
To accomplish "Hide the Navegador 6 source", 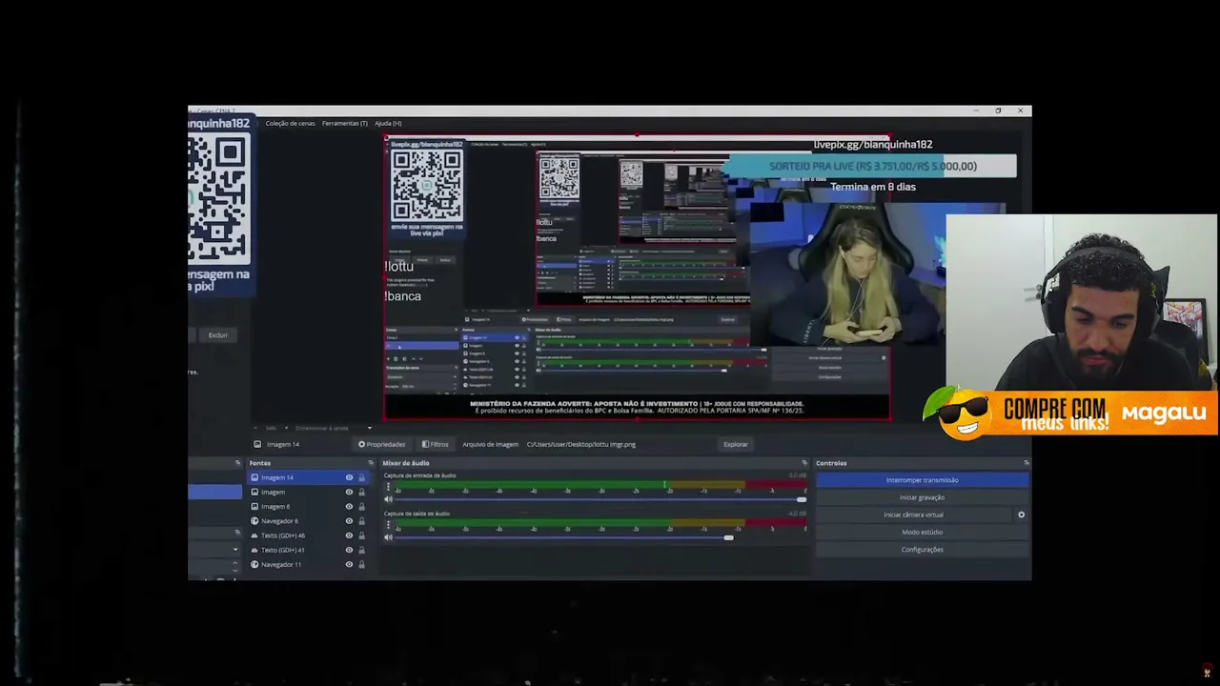I will point(349,521).
